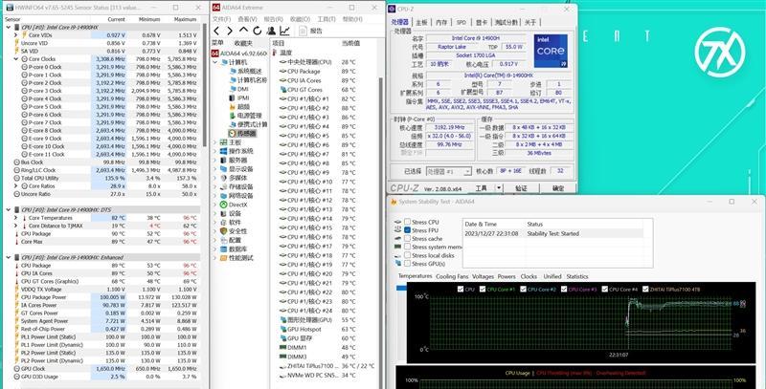The width and height of the screenshot is (766, 389).
Task: Toggle CPU Core #1 graph checkbox
Action: (x=482, y=289)
